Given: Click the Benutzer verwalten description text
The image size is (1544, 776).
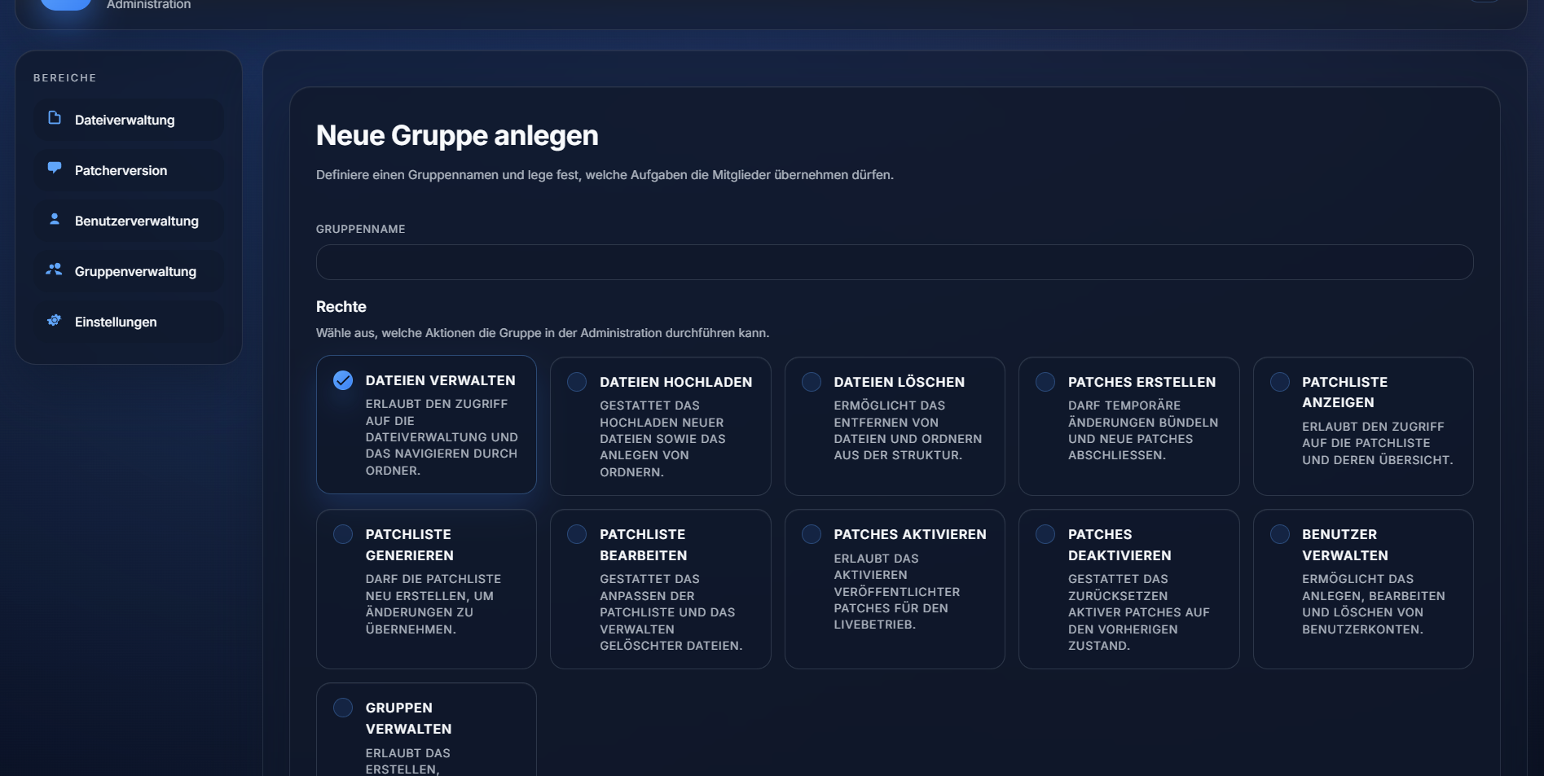Looking at the screenshot, I should [x=1373, y=604].
